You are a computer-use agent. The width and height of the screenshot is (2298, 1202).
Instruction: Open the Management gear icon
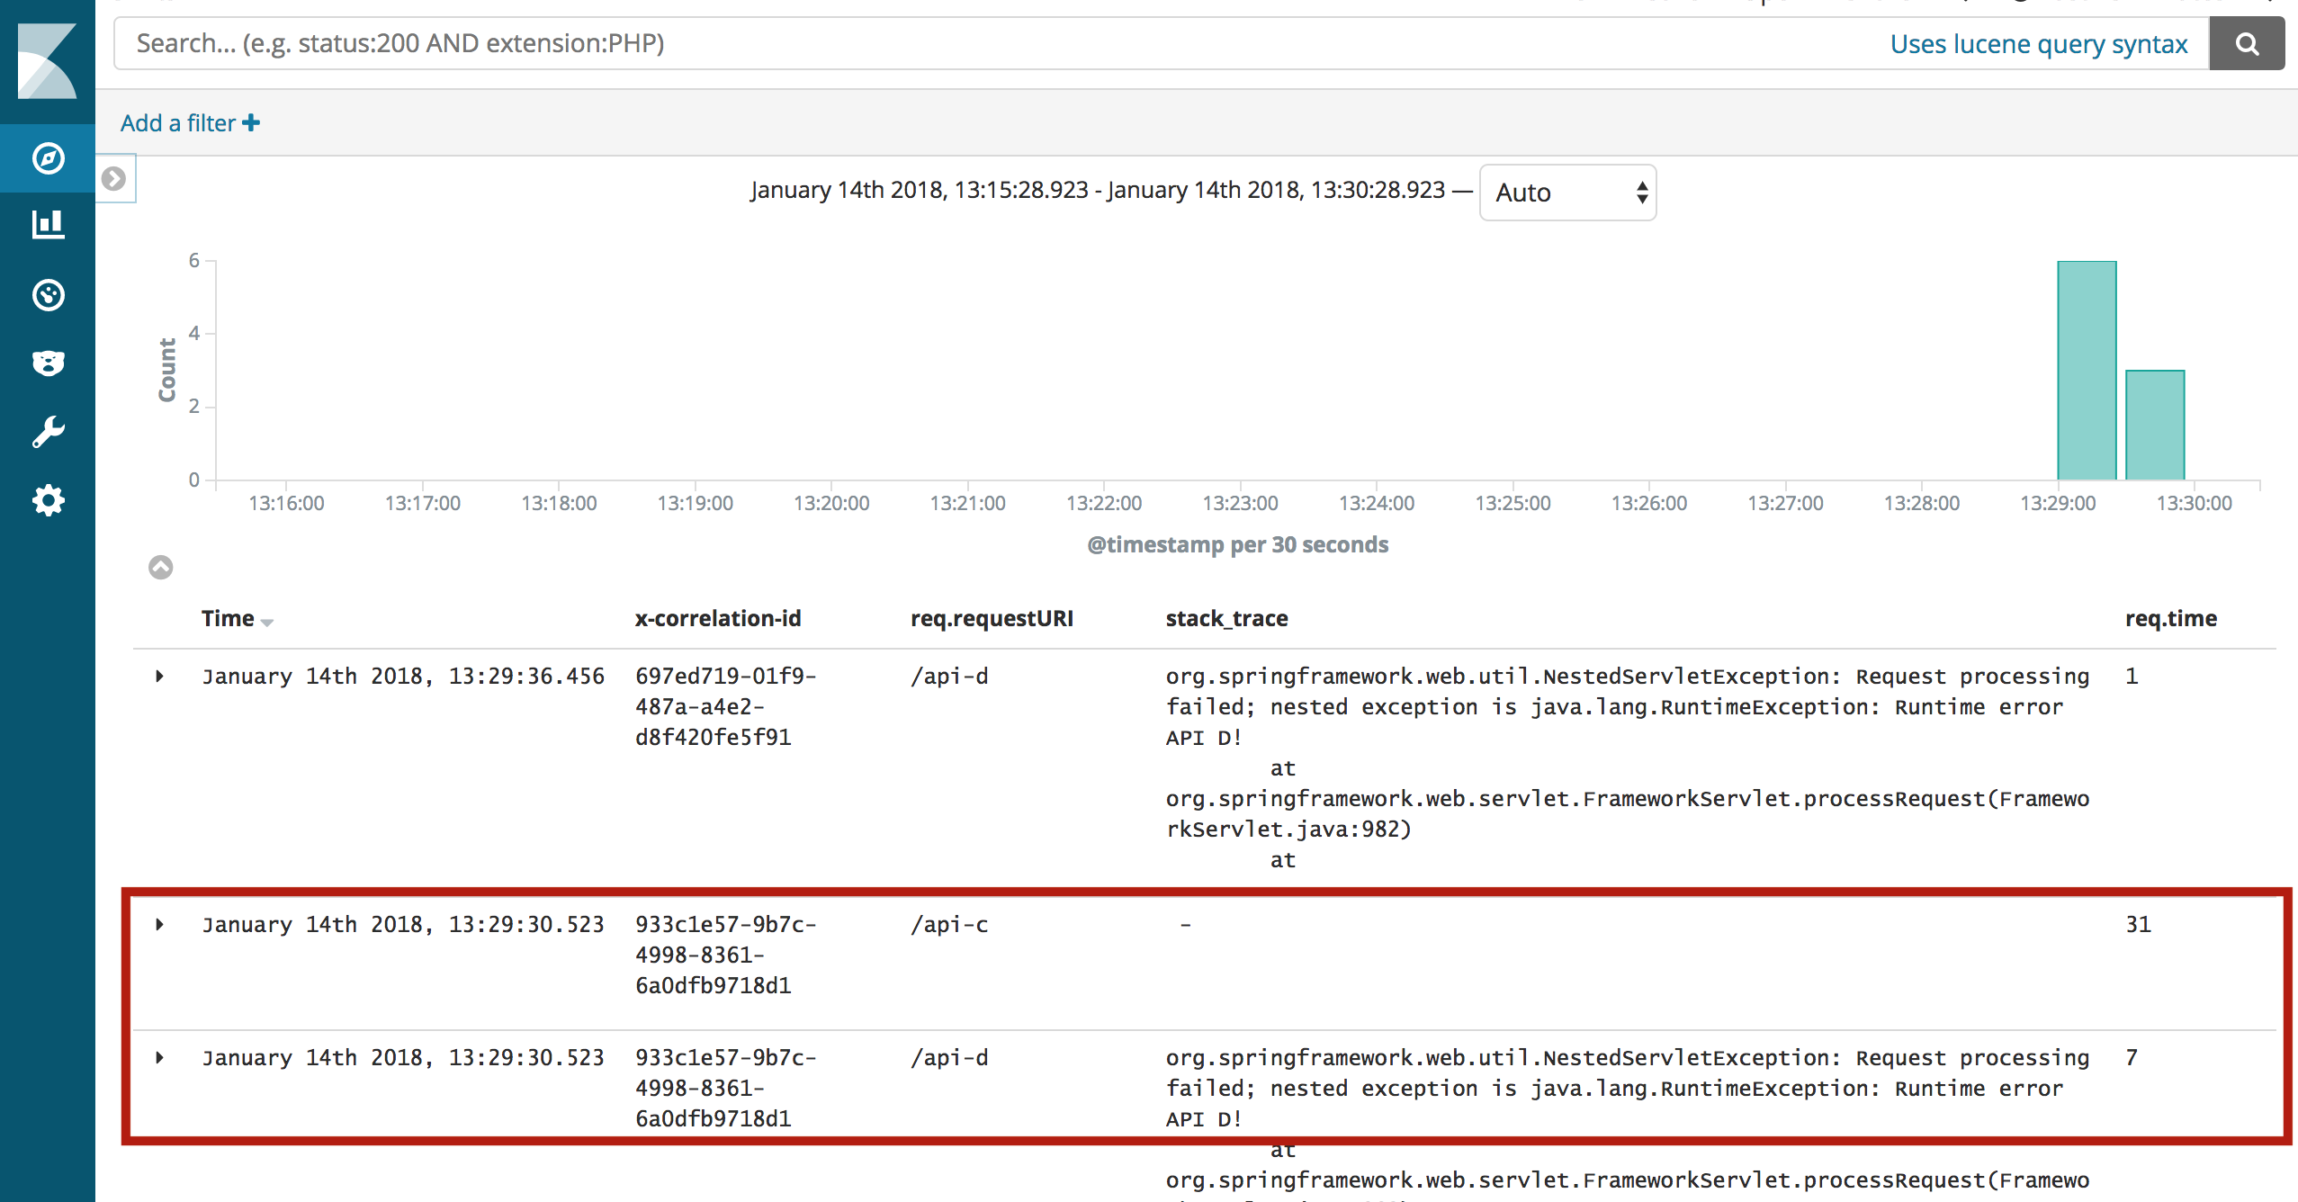click(48, 500)
